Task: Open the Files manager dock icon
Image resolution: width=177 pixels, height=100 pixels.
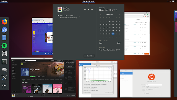Action: pyautogui.click(x=4, y=37)
